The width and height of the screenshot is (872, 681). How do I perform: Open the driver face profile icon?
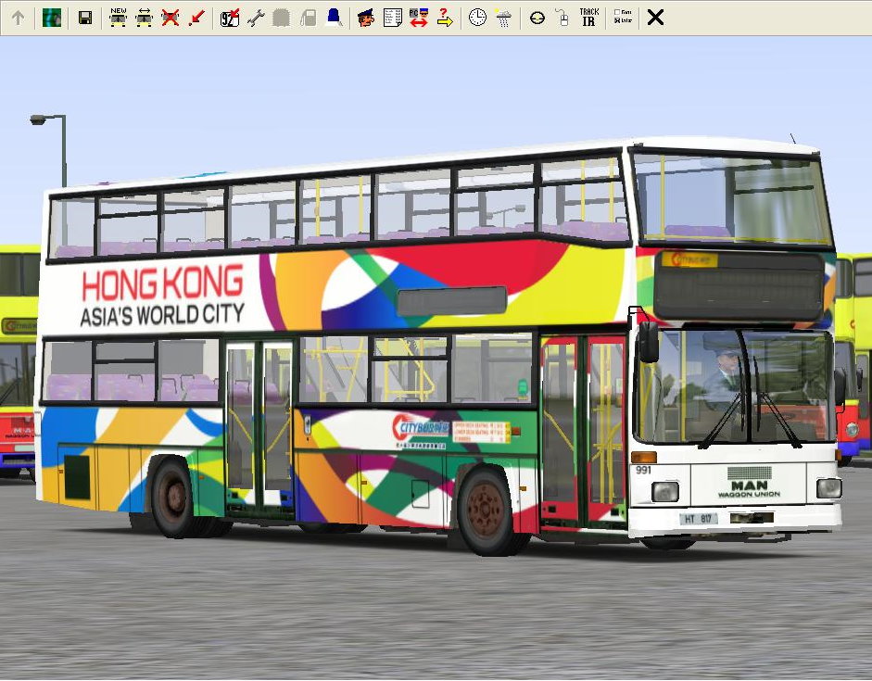tap(365, 18)
